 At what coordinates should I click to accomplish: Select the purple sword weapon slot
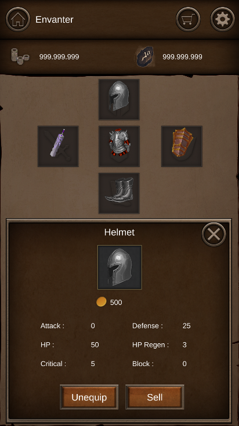[x=58, y=146]
